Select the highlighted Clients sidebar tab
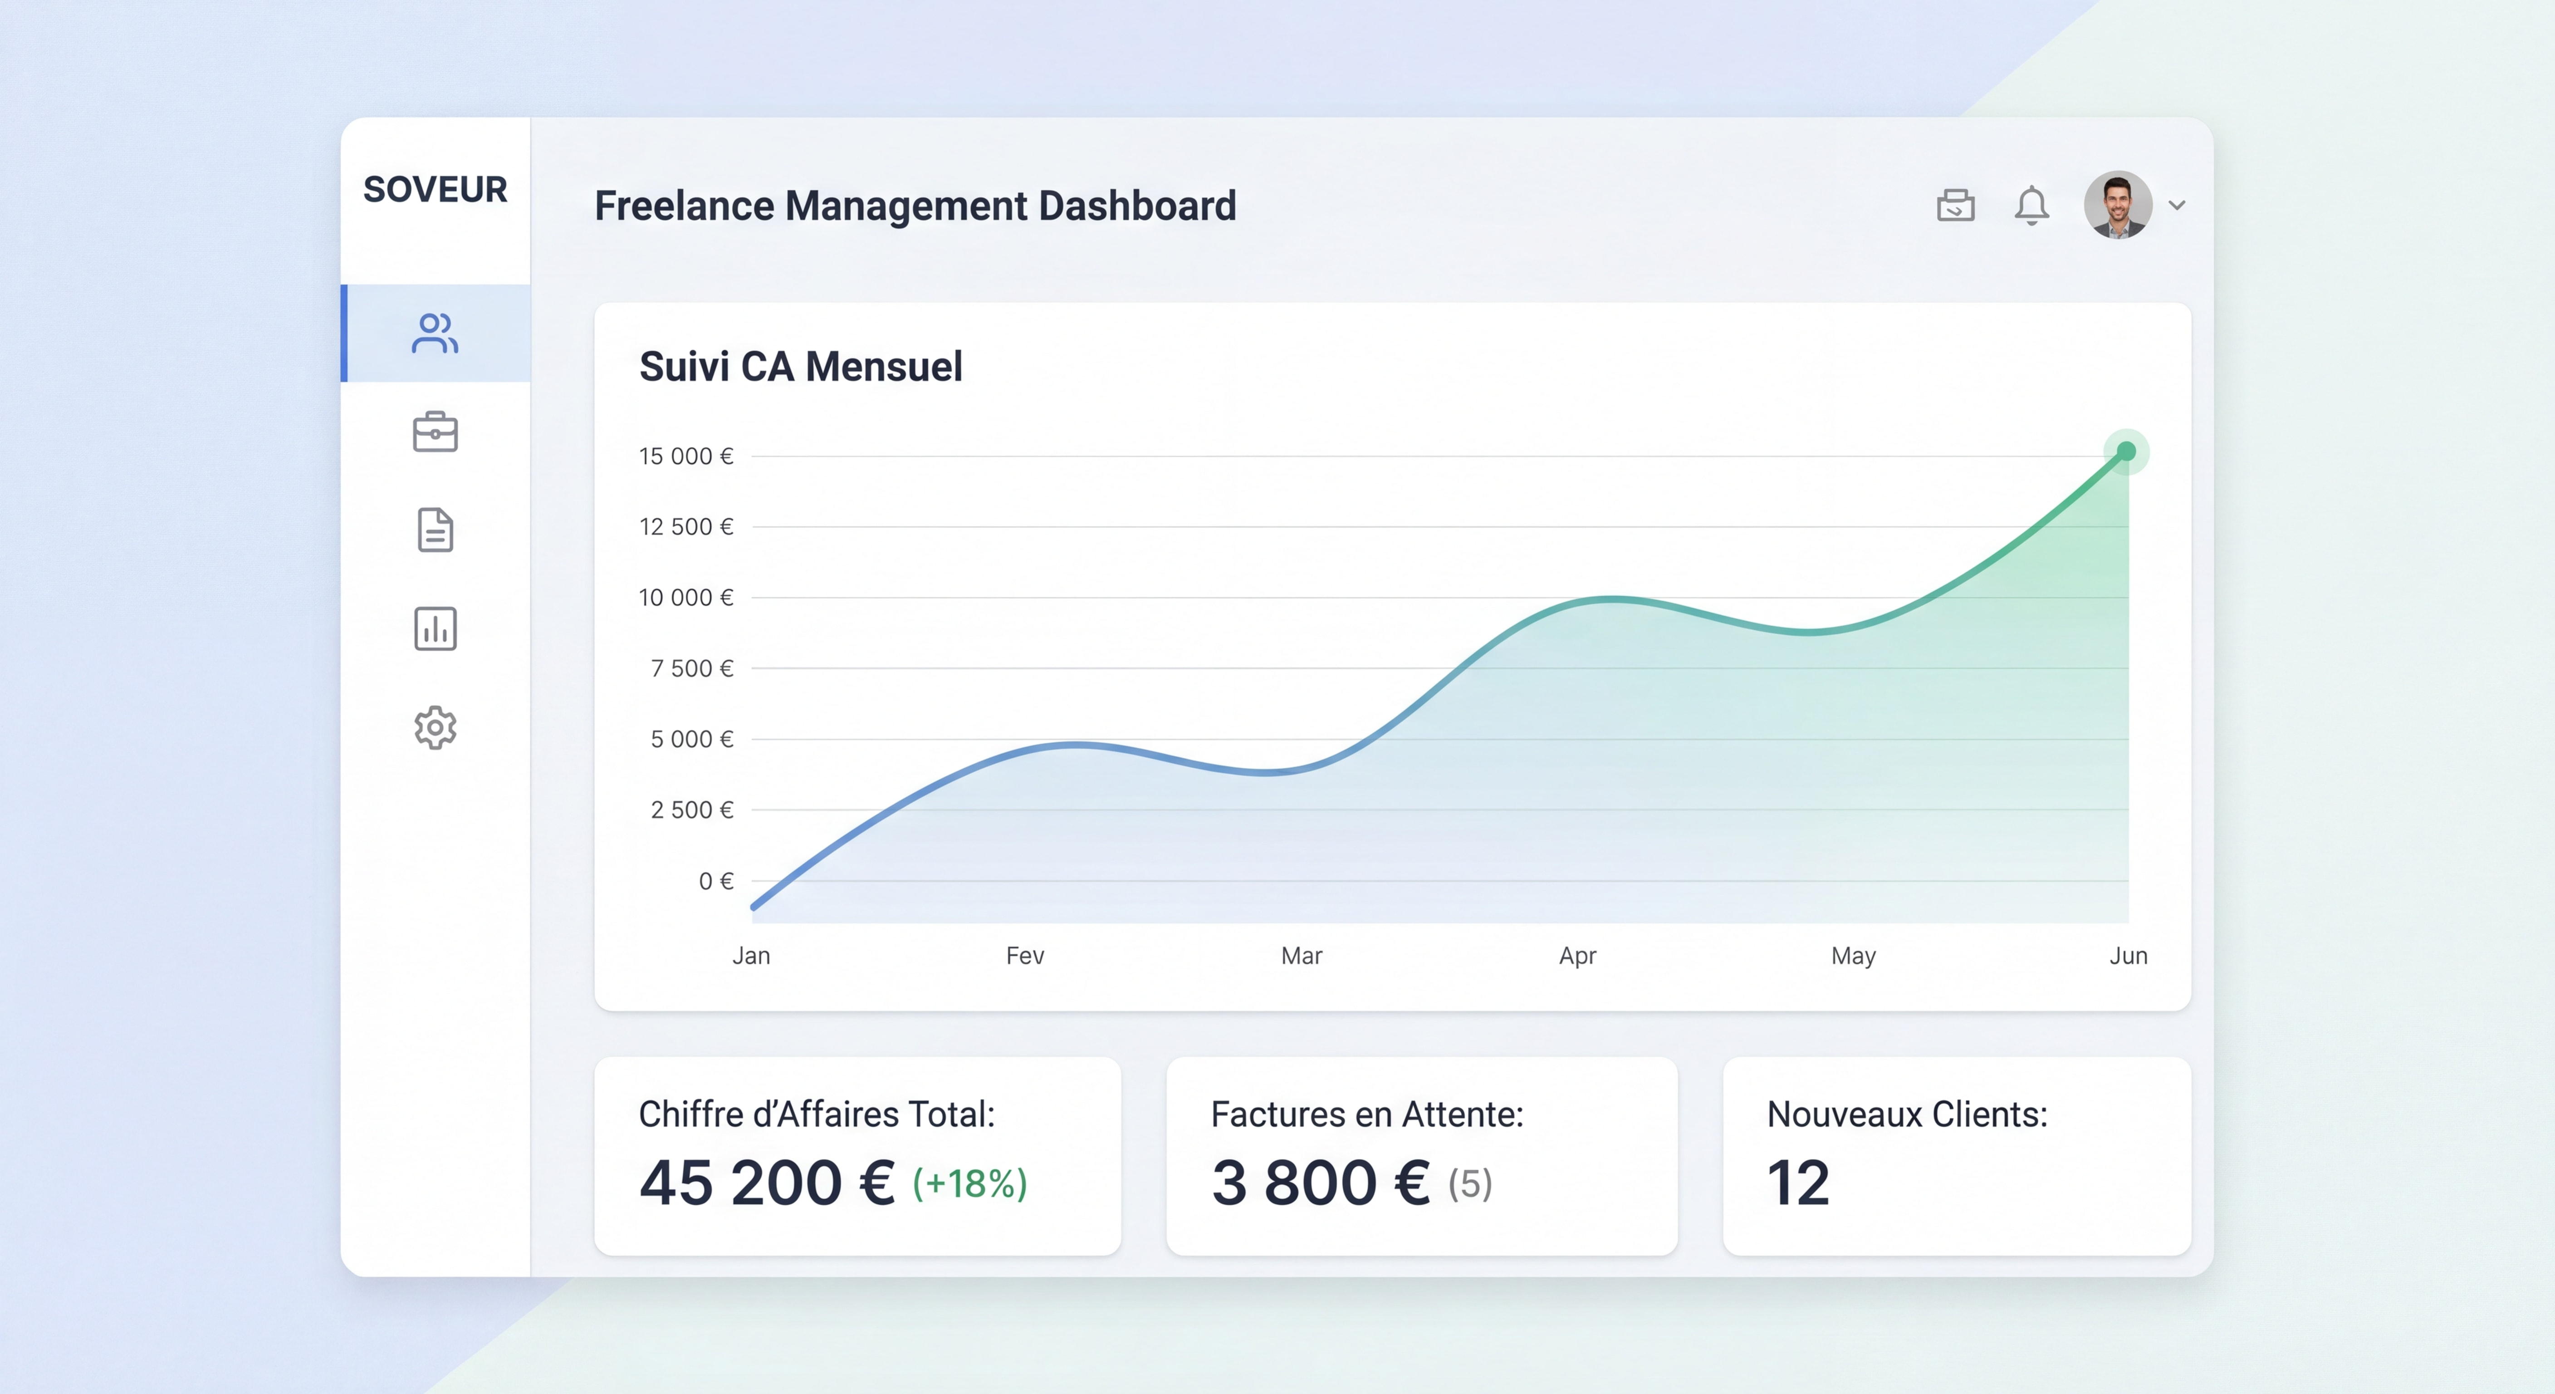2555x1394 pixels. (435, 334)
